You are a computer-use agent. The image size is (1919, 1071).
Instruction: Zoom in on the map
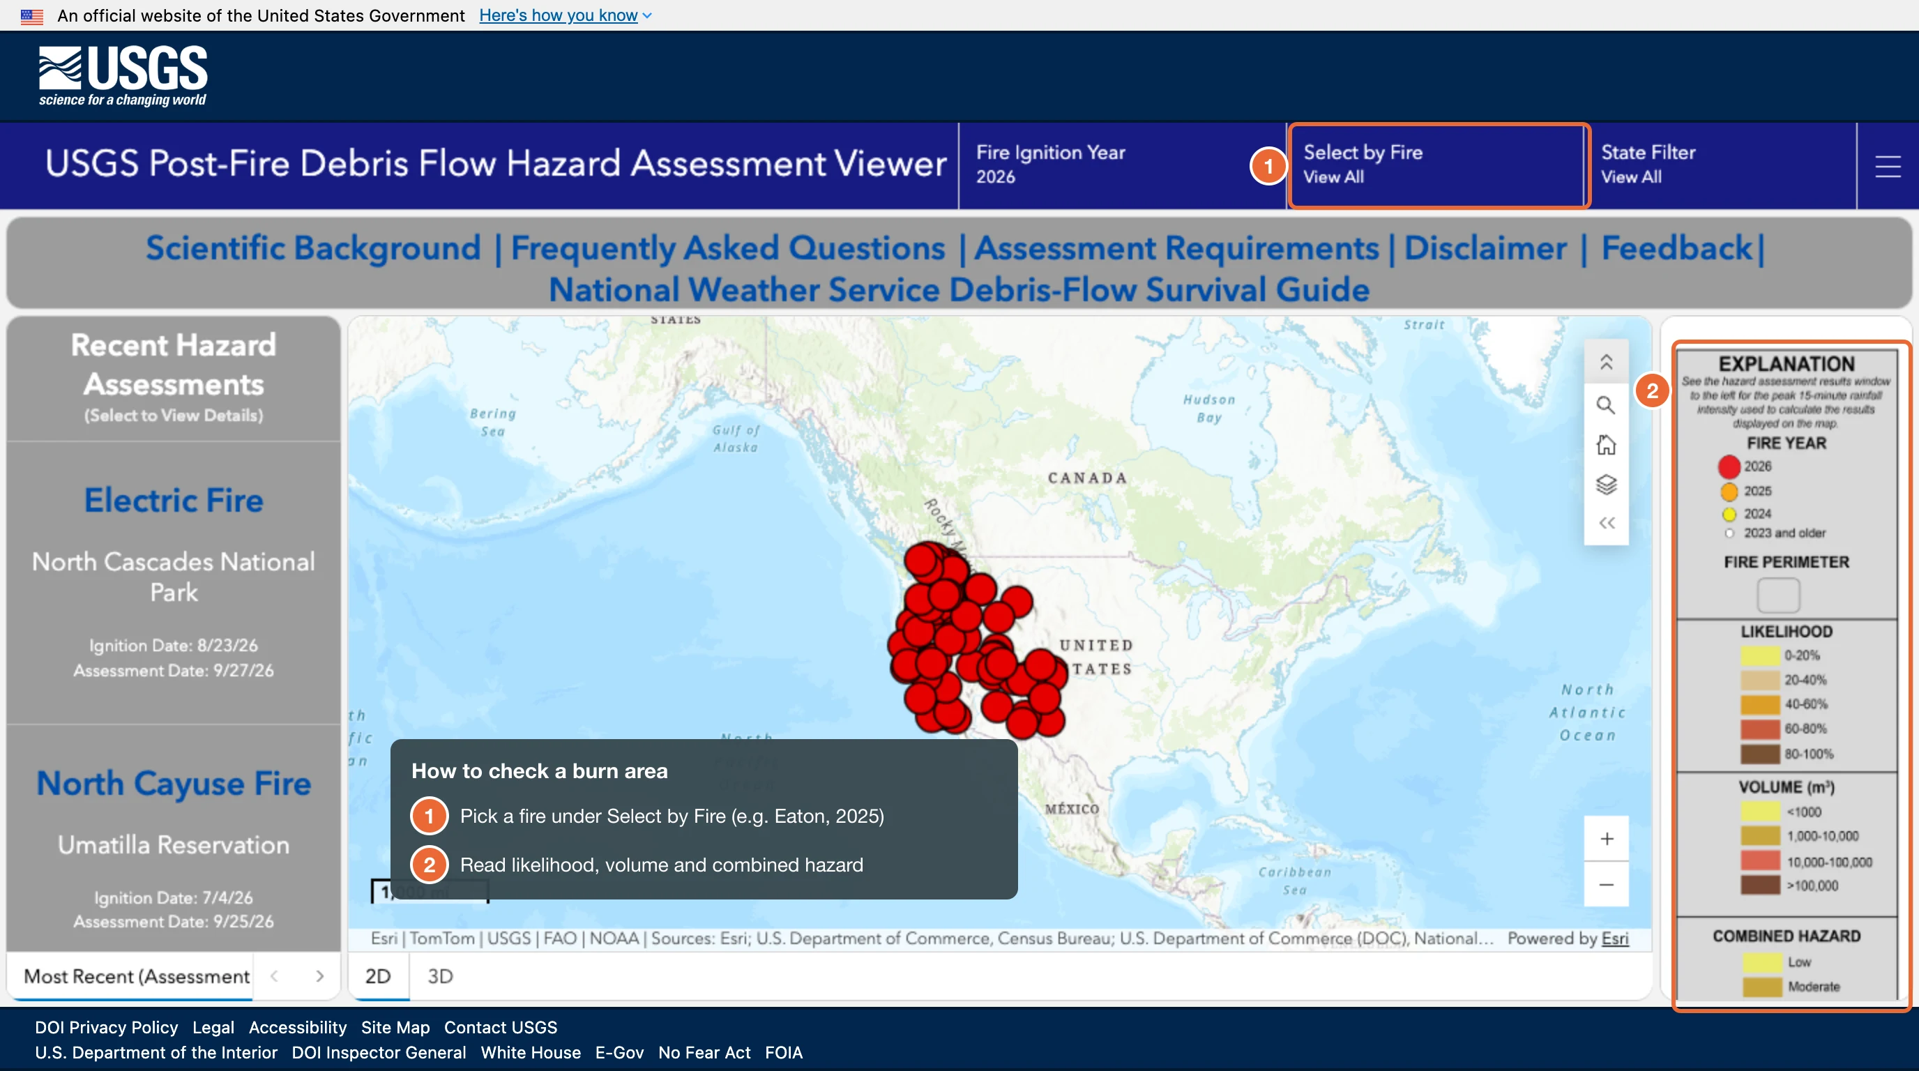pos(1606,839)
